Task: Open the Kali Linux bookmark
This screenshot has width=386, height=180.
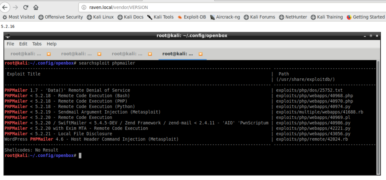Action: pos(100,17)
